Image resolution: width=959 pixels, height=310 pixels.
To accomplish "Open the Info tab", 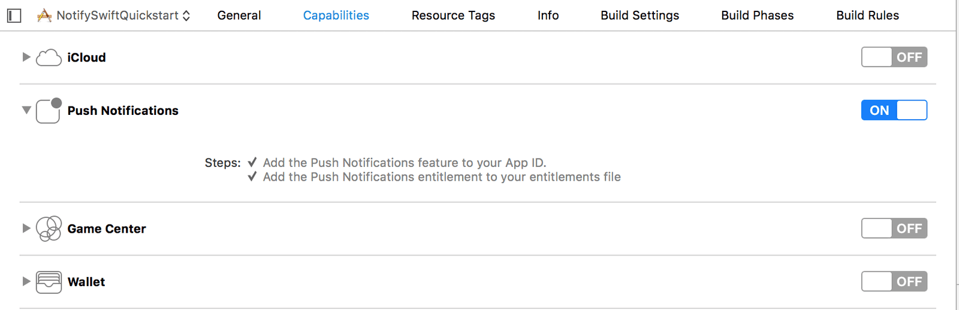I will (x=548, y=16).
